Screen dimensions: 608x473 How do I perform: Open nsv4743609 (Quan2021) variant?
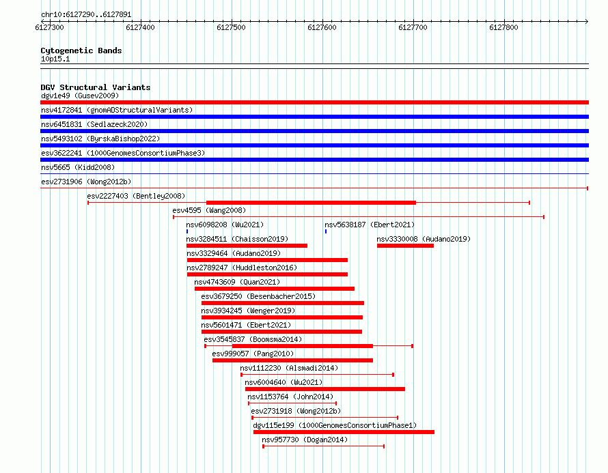(237, 282)
